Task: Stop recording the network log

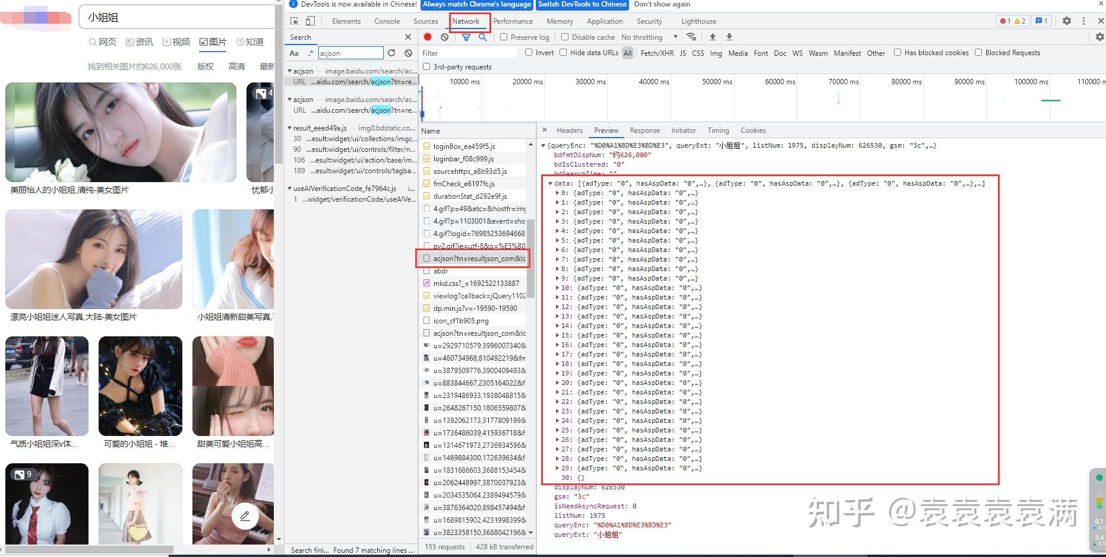Action: (x=427, y=37)
